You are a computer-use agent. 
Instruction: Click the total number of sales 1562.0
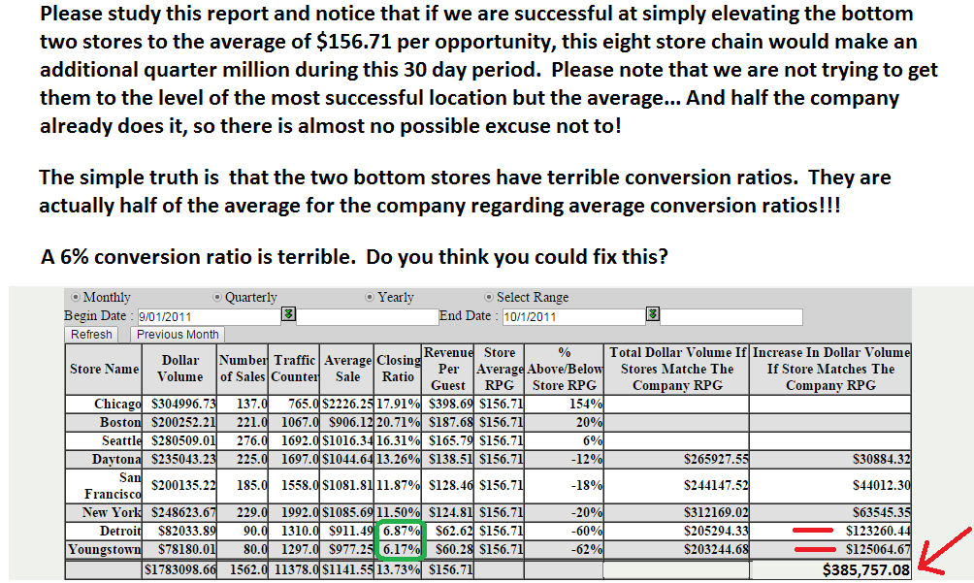click(243, 570)
